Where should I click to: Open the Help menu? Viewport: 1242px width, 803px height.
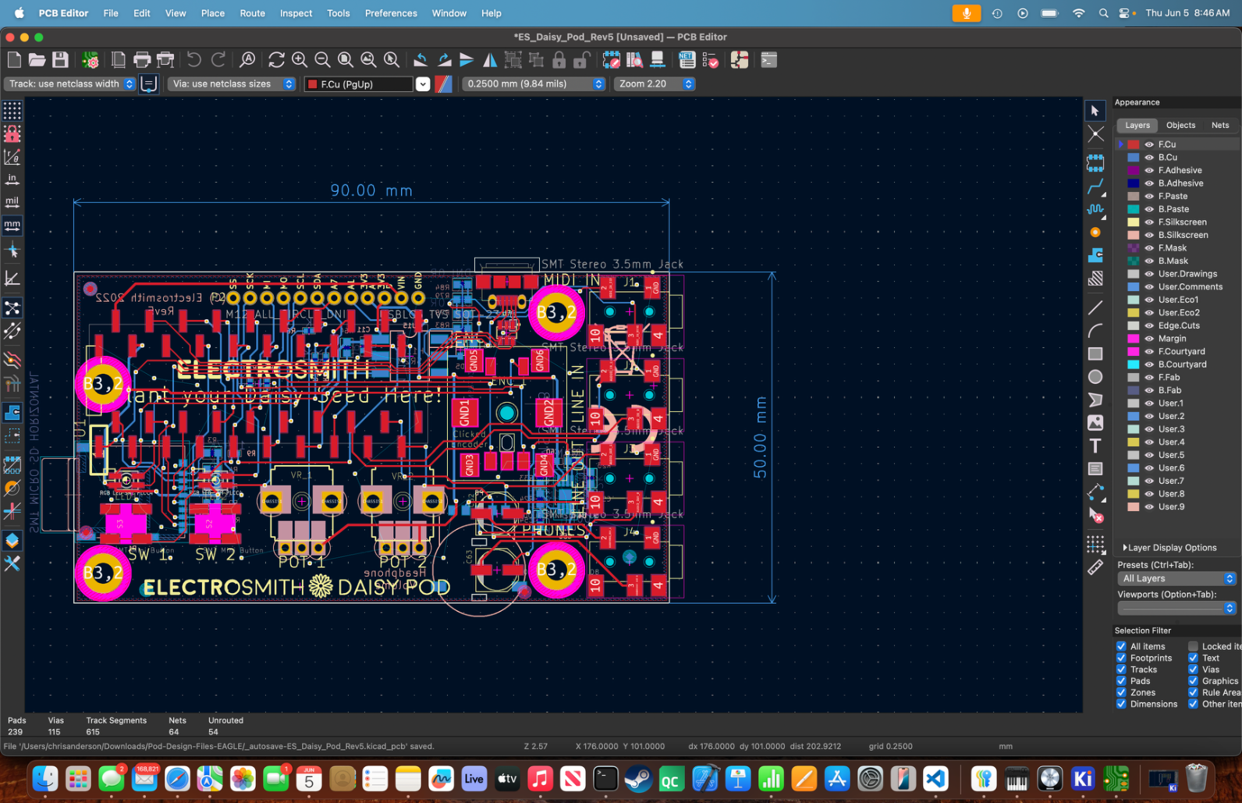(x=491, y=13)
